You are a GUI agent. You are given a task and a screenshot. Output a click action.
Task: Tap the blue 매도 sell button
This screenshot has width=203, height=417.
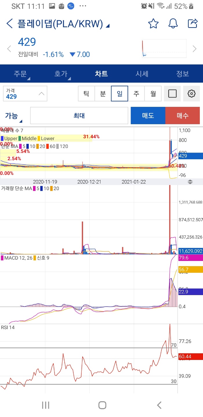148,116
